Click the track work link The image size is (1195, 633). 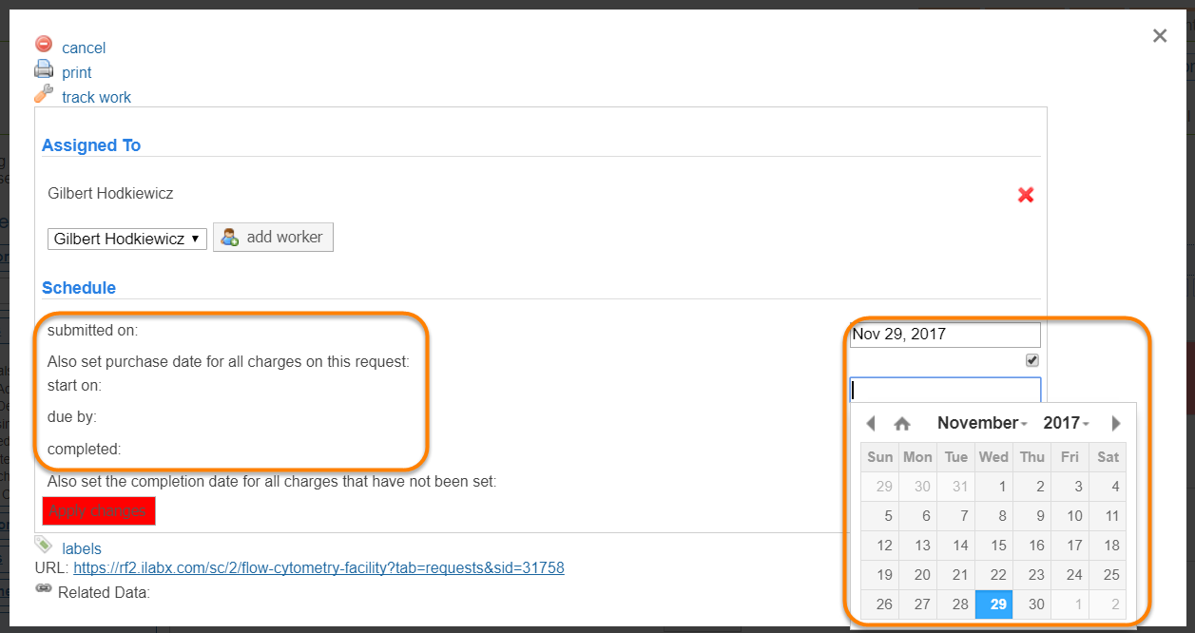[x=96, y=97]
